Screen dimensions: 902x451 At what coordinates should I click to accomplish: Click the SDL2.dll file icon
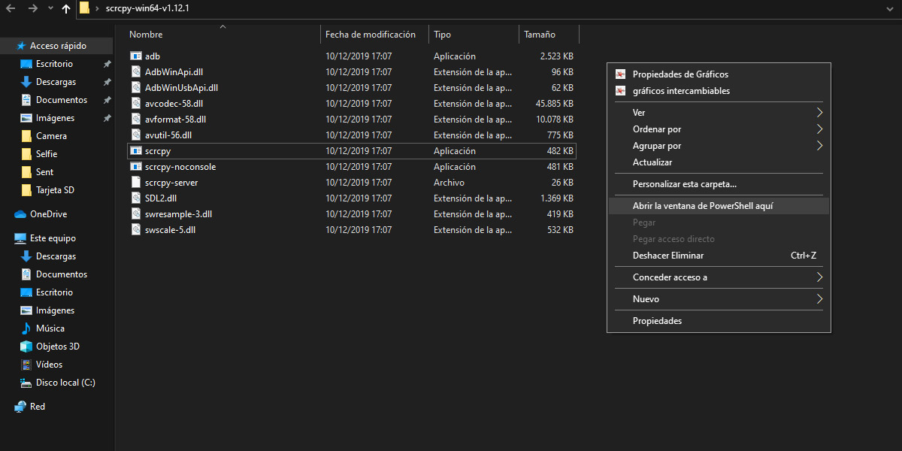click(x=136, y=198)
